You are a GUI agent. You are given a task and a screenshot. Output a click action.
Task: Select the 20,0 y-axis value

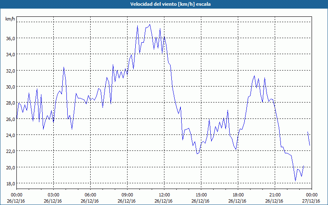(11, 168)
